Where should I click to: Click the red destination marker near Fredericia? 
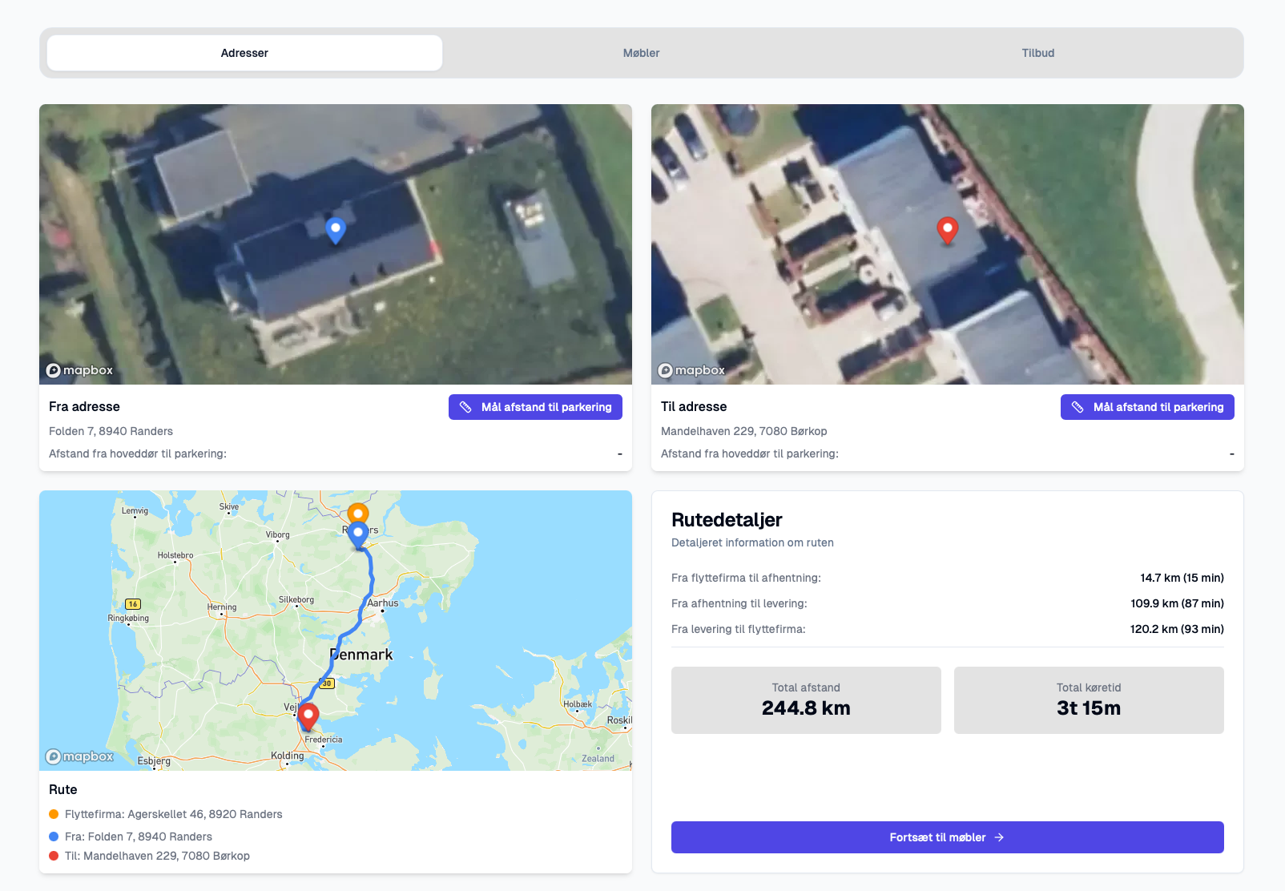pyautogui.click(x=308, y=716)
